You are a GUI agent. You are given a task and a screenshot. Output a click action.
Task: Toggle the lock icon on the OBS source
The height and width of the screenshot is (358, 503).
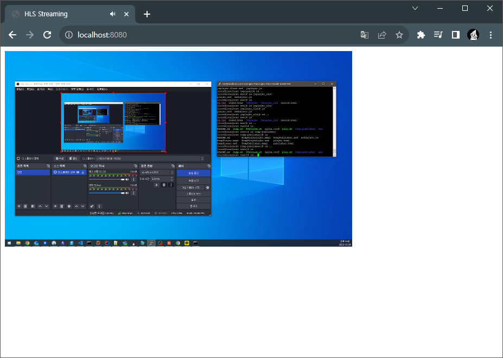[82, 172]
